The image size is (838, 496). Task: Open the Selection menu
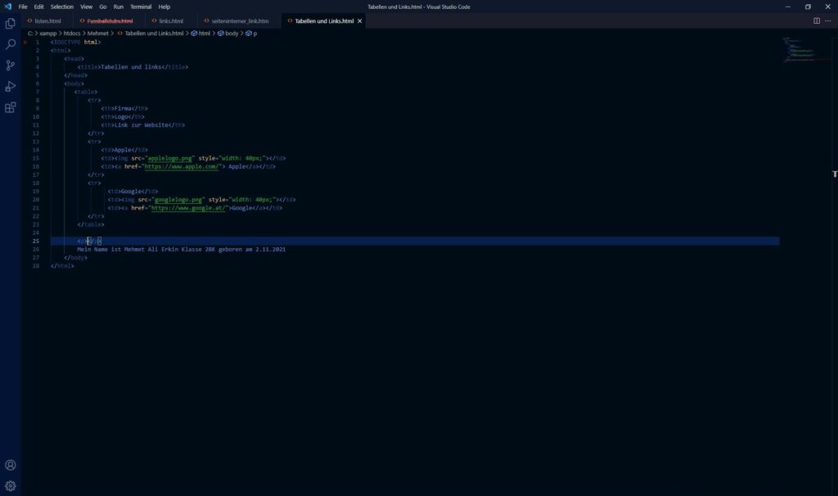coord(61,7)
